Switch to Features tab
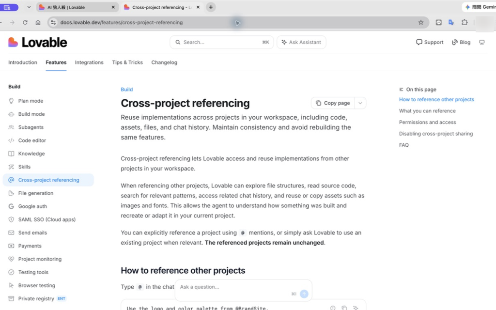This screenshot has width=496, height=310. point(56,62)
